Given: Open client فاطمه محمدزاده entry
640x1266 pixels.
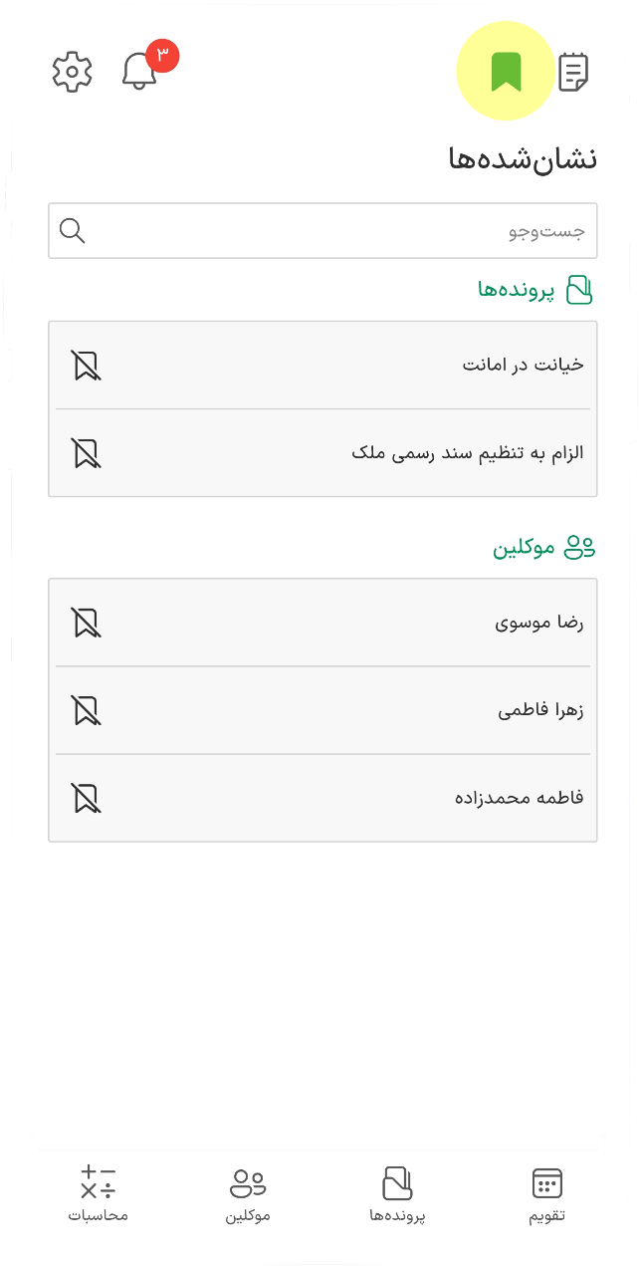Looking at the screenshot, I should pyautogui.click(x=322, y=798).
